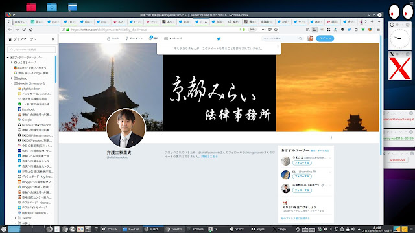The image size is (415, 233).
Task: Click the bookmarks search field
Action: click(x=32, y=49)
